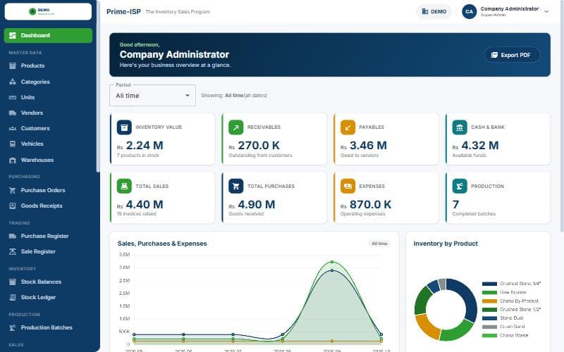Click the Stock Ledger book icon
This screenshot has height=352, width=564.
point(13,297)
